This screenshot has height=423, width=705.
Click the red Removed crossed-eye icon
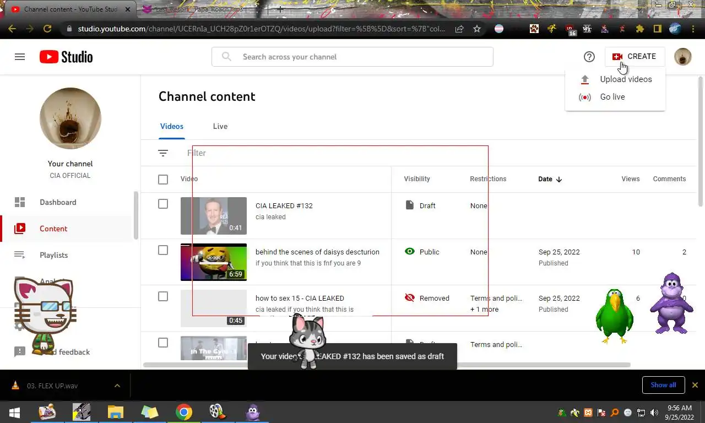click(409, 298)
